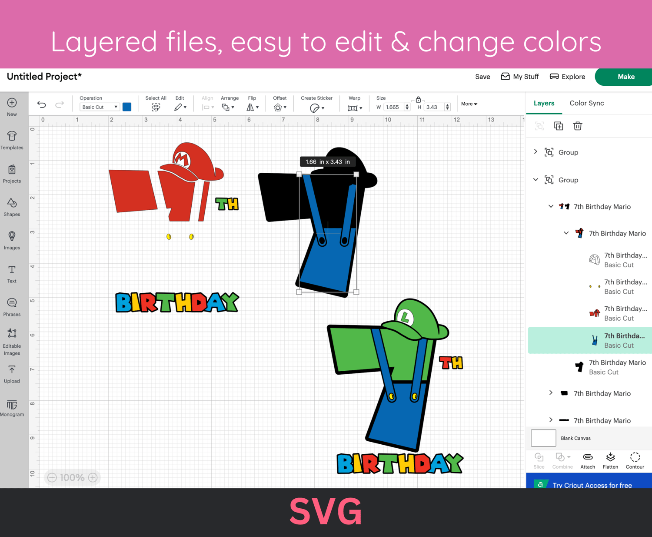The width and height of the screenshot is (652, 537).
Task: Click the Flatten button
Action: tap(610, 461)
